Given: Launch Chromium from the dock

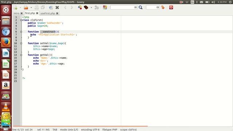Looking at the screenshot, I should [x=6, y=32].
